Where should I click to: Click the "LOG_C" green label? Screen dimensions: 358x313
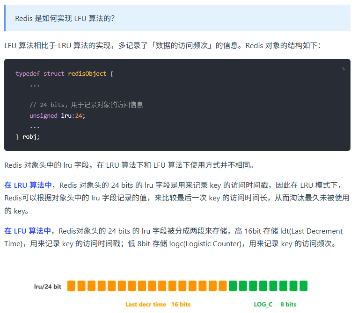pos(263,304)
